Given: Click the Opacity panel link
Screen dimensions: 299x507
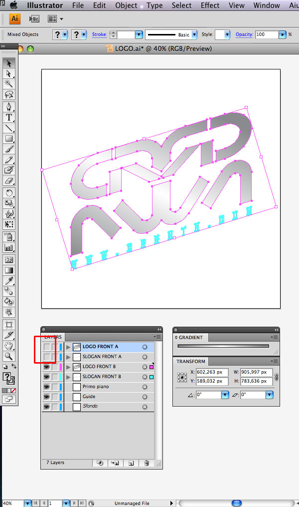Looking at the screenshot, I should 244,34.
